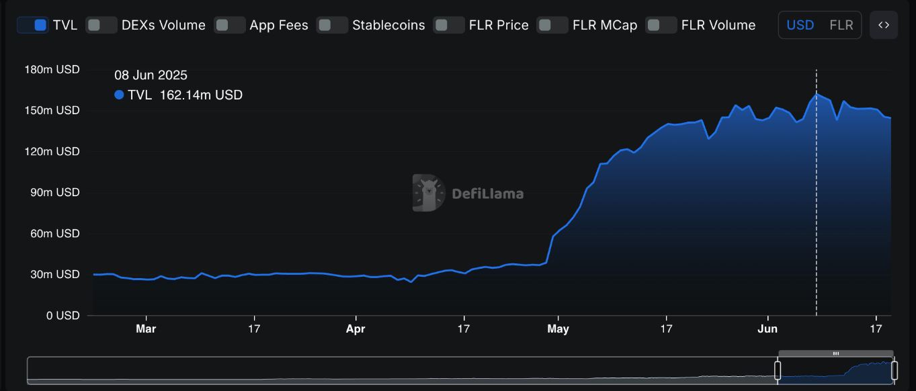Enable the DEXs Volume toggle
Viewport: 916px width, 391px height.
(101, 25)
